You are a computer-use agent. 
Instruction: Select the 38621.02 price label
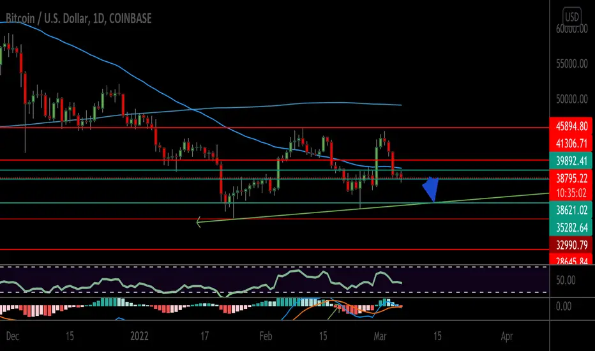571,210
